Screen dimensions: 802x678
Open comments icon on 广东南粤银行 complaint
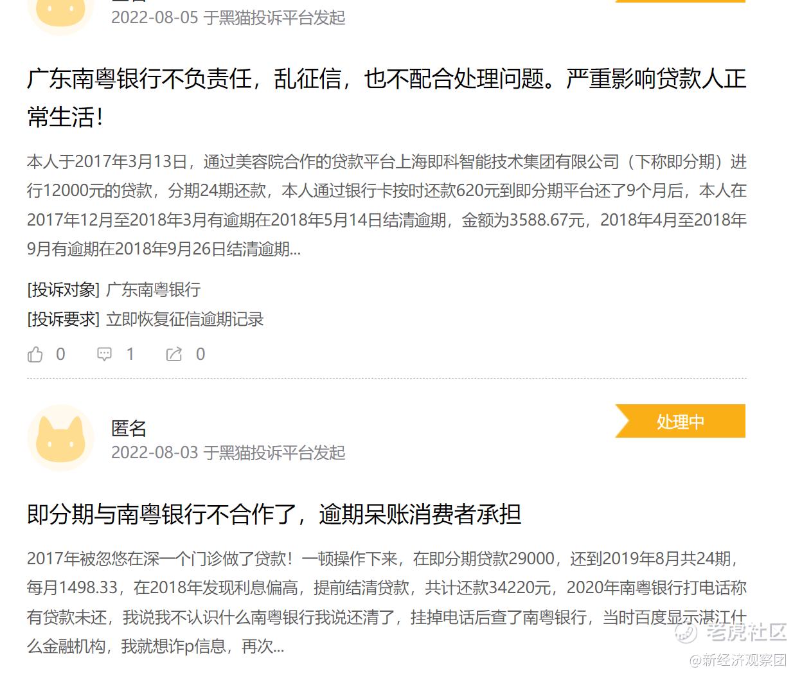(x=104, y=354)
